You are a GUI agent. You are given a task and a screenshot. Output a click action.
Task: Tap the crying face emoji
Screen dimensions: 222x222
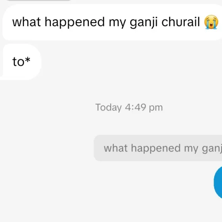coord(211,22)
